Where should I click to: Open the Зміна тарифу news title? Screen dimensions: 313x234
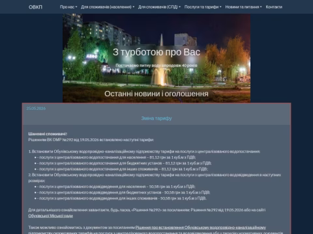point(156,118)
